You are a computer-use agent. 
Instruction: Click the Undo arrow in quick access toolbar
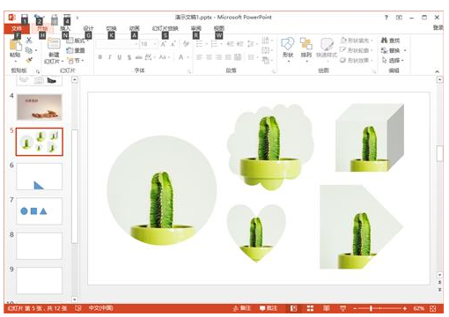tap(37, 18)
